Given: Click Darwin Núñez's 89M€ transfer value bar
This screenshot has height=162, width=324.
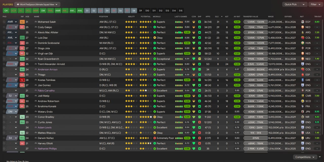Looking at the screenshot, I should (x=256, y=138).
